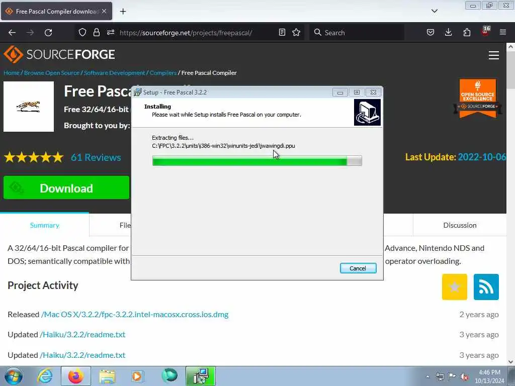Open Firefox downloads panel
The width and height of the screenshot is (515, 386).
[448, 32]
